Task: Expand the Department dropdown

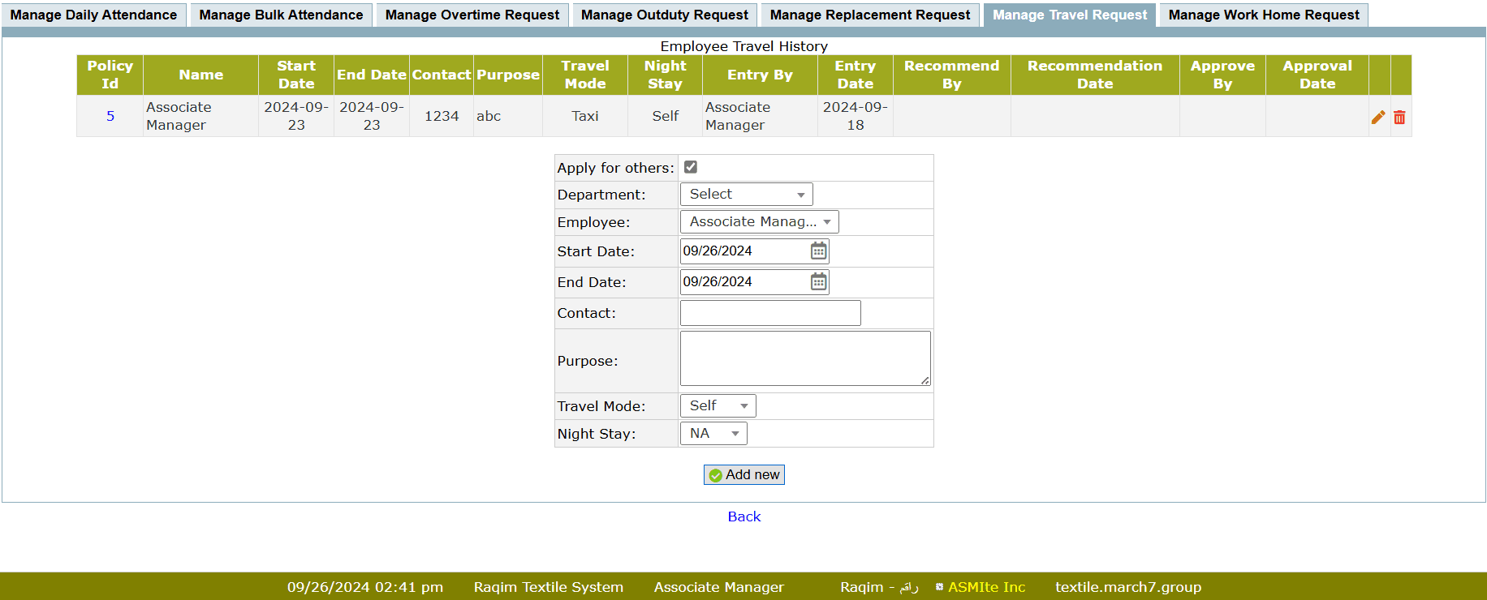Action: pos(746,195)
